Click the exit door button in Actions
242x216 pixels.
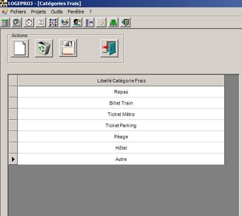tap(109, 48)
